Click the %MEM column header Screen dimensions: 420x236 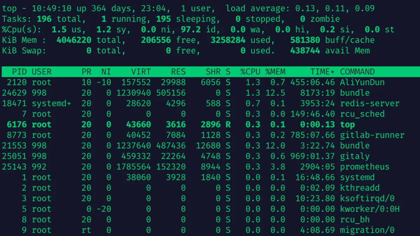(275, 72)
